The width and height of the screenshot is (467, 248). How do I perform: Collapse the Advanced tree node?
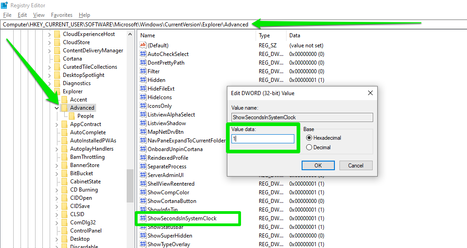(x=56, y=108)
